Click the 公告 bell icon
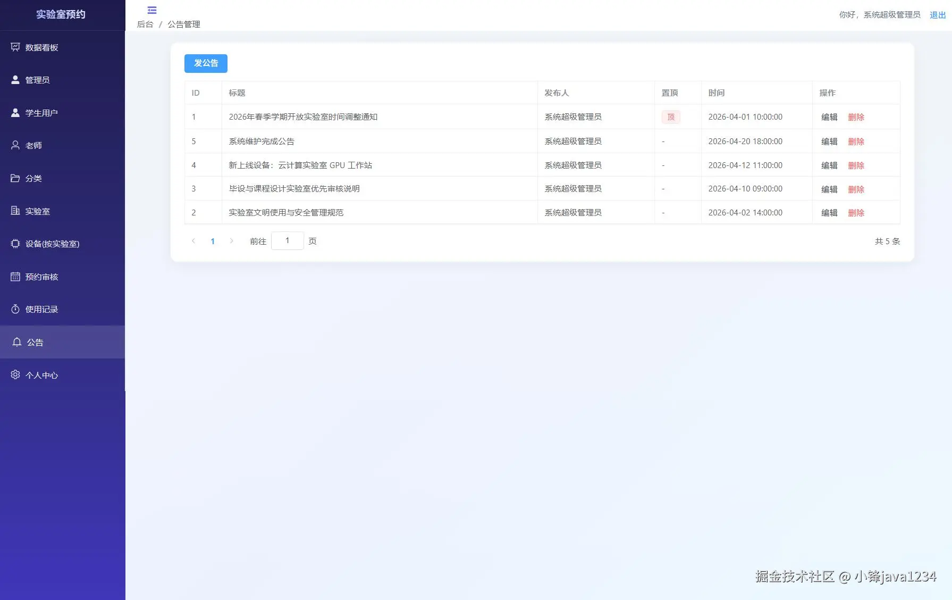952x600 pixels. (17, 342)
